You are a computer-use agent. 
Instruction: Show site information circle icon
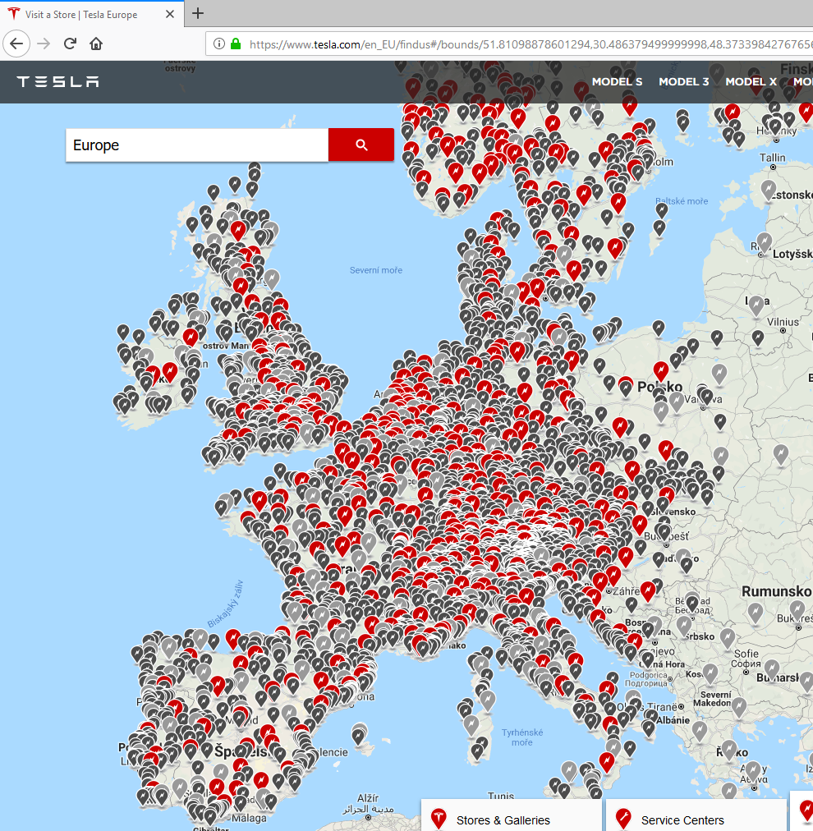pyautogui.click(x=220, y=44)
